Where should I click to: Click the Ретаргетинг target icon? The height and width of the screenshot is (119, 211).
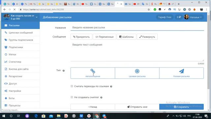click(6, 76)
